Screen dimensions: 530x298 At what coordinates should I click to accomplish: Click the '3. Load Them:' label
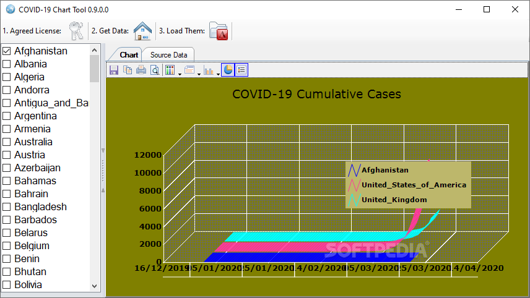tap(182, 31)
